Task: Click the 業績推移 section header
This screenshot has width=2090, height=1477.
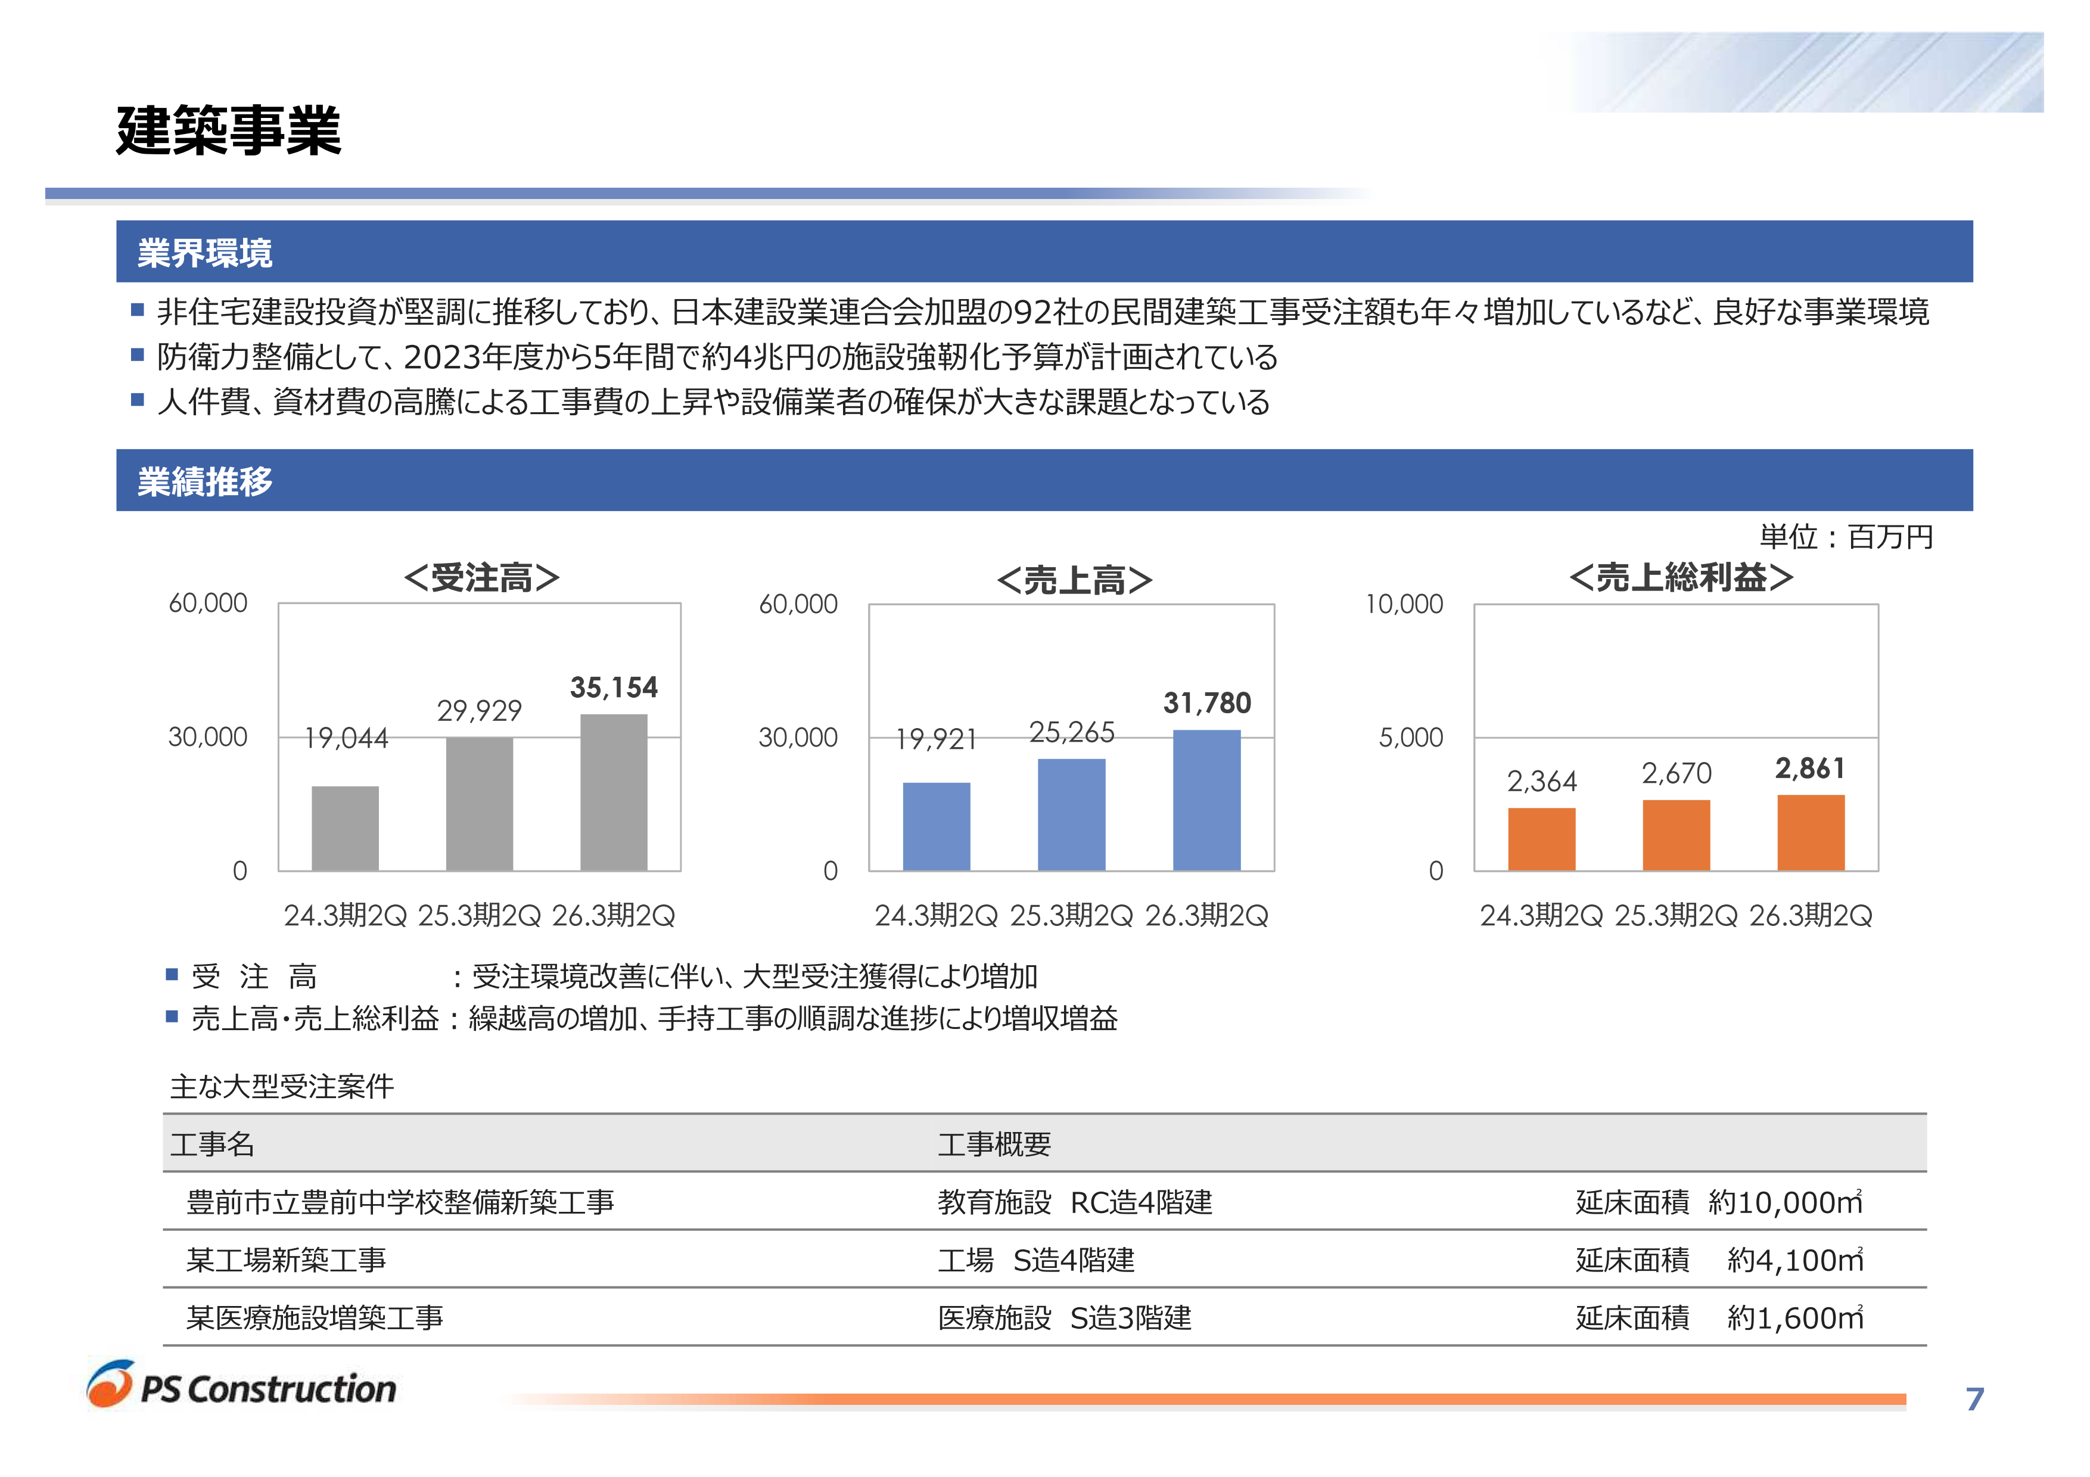Action: pyautogui.click(x=205, y=480)
